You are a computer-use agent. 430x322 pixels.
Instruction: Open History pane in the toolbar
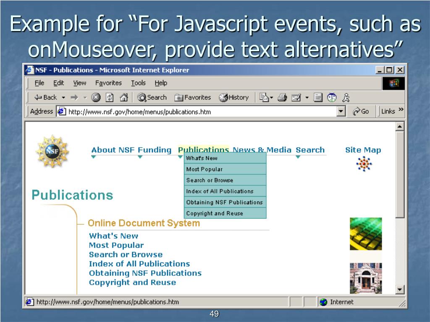coord(233,97)
